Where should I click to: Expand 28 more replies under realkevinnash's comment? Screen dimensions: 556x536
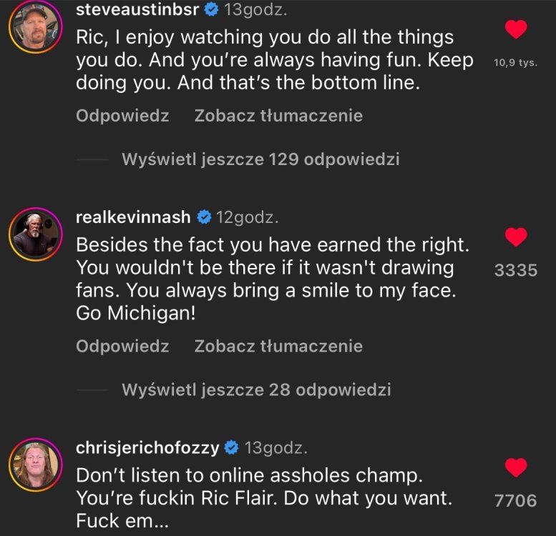pyautogui.click(x=256, y=390)
